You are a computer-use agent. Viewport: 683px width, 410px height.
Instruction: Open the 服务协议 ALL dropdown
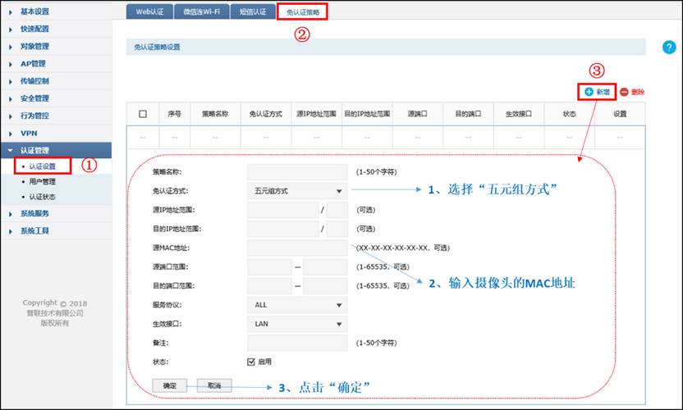click(x=297, y=305)
